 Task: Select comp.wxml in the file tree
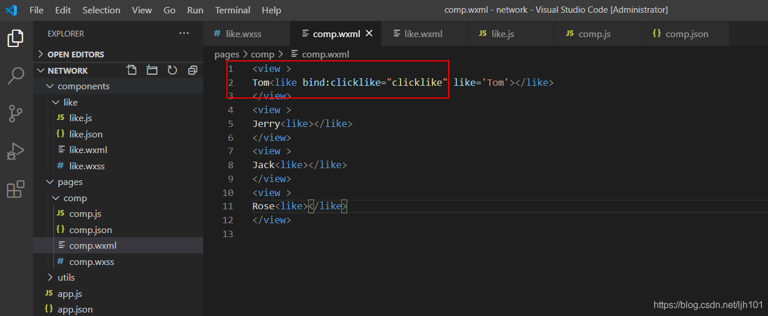118,245
